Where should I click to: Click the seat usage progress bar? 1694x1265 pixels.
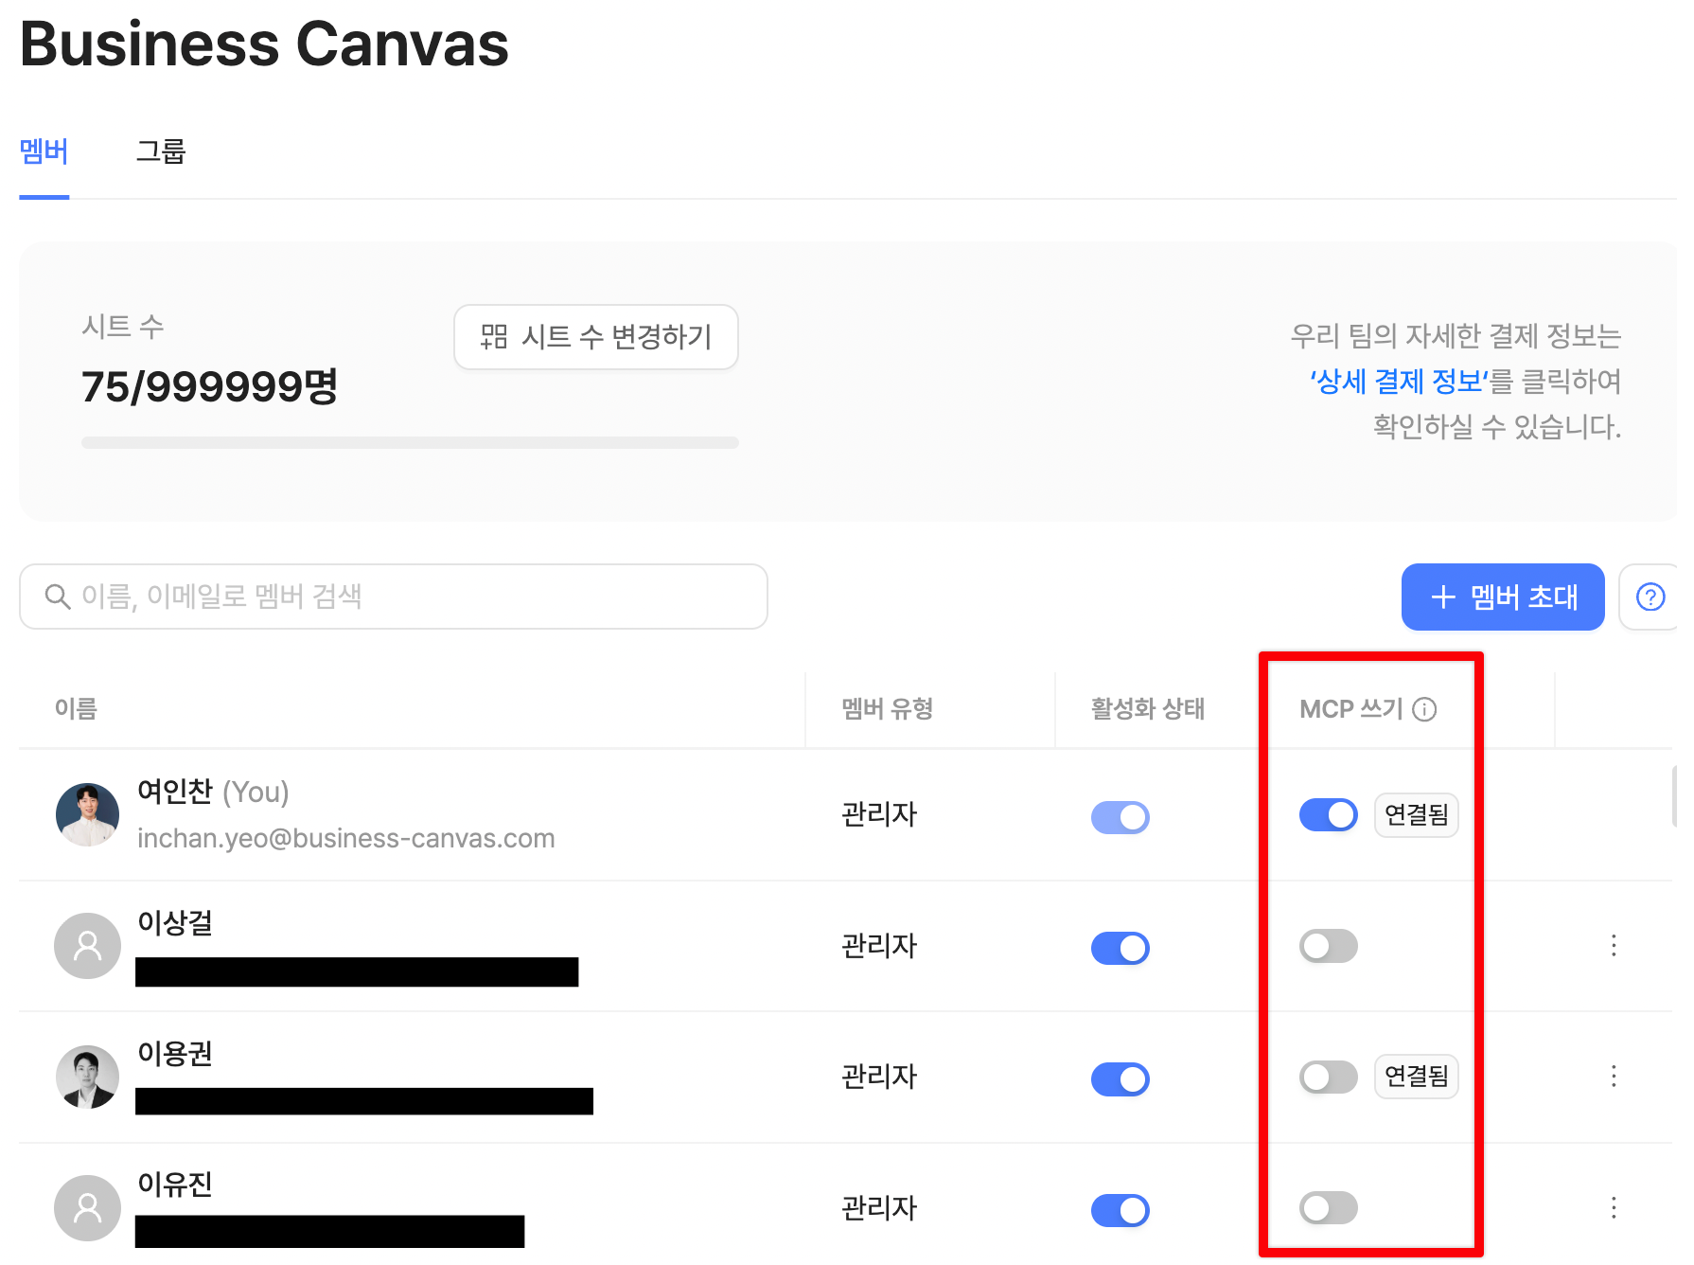(x=410, y=442)
